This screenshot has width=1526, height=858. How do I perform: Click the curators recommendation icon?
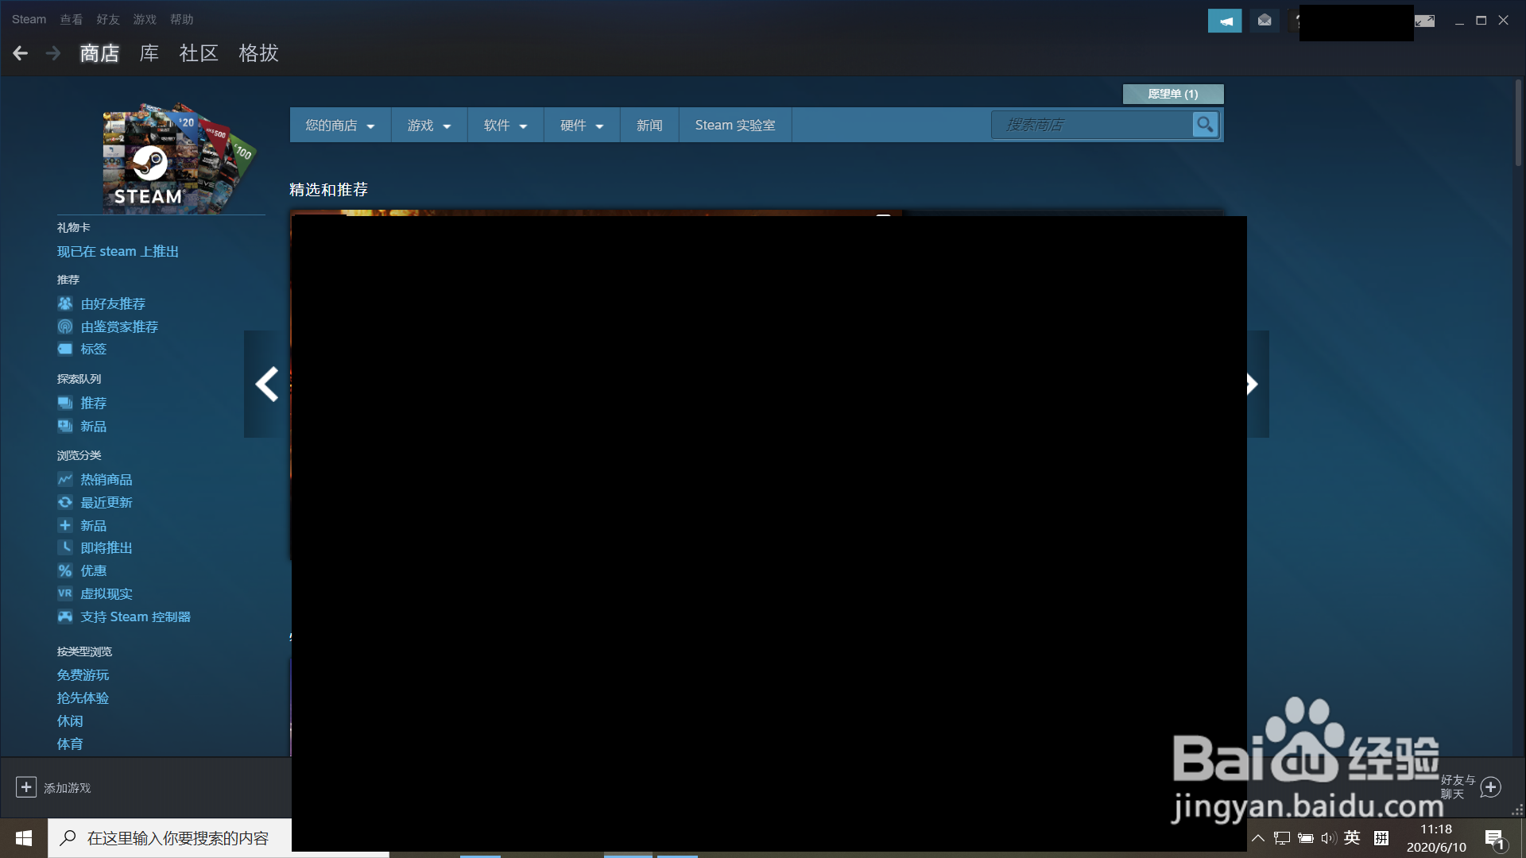pos(65,327)
